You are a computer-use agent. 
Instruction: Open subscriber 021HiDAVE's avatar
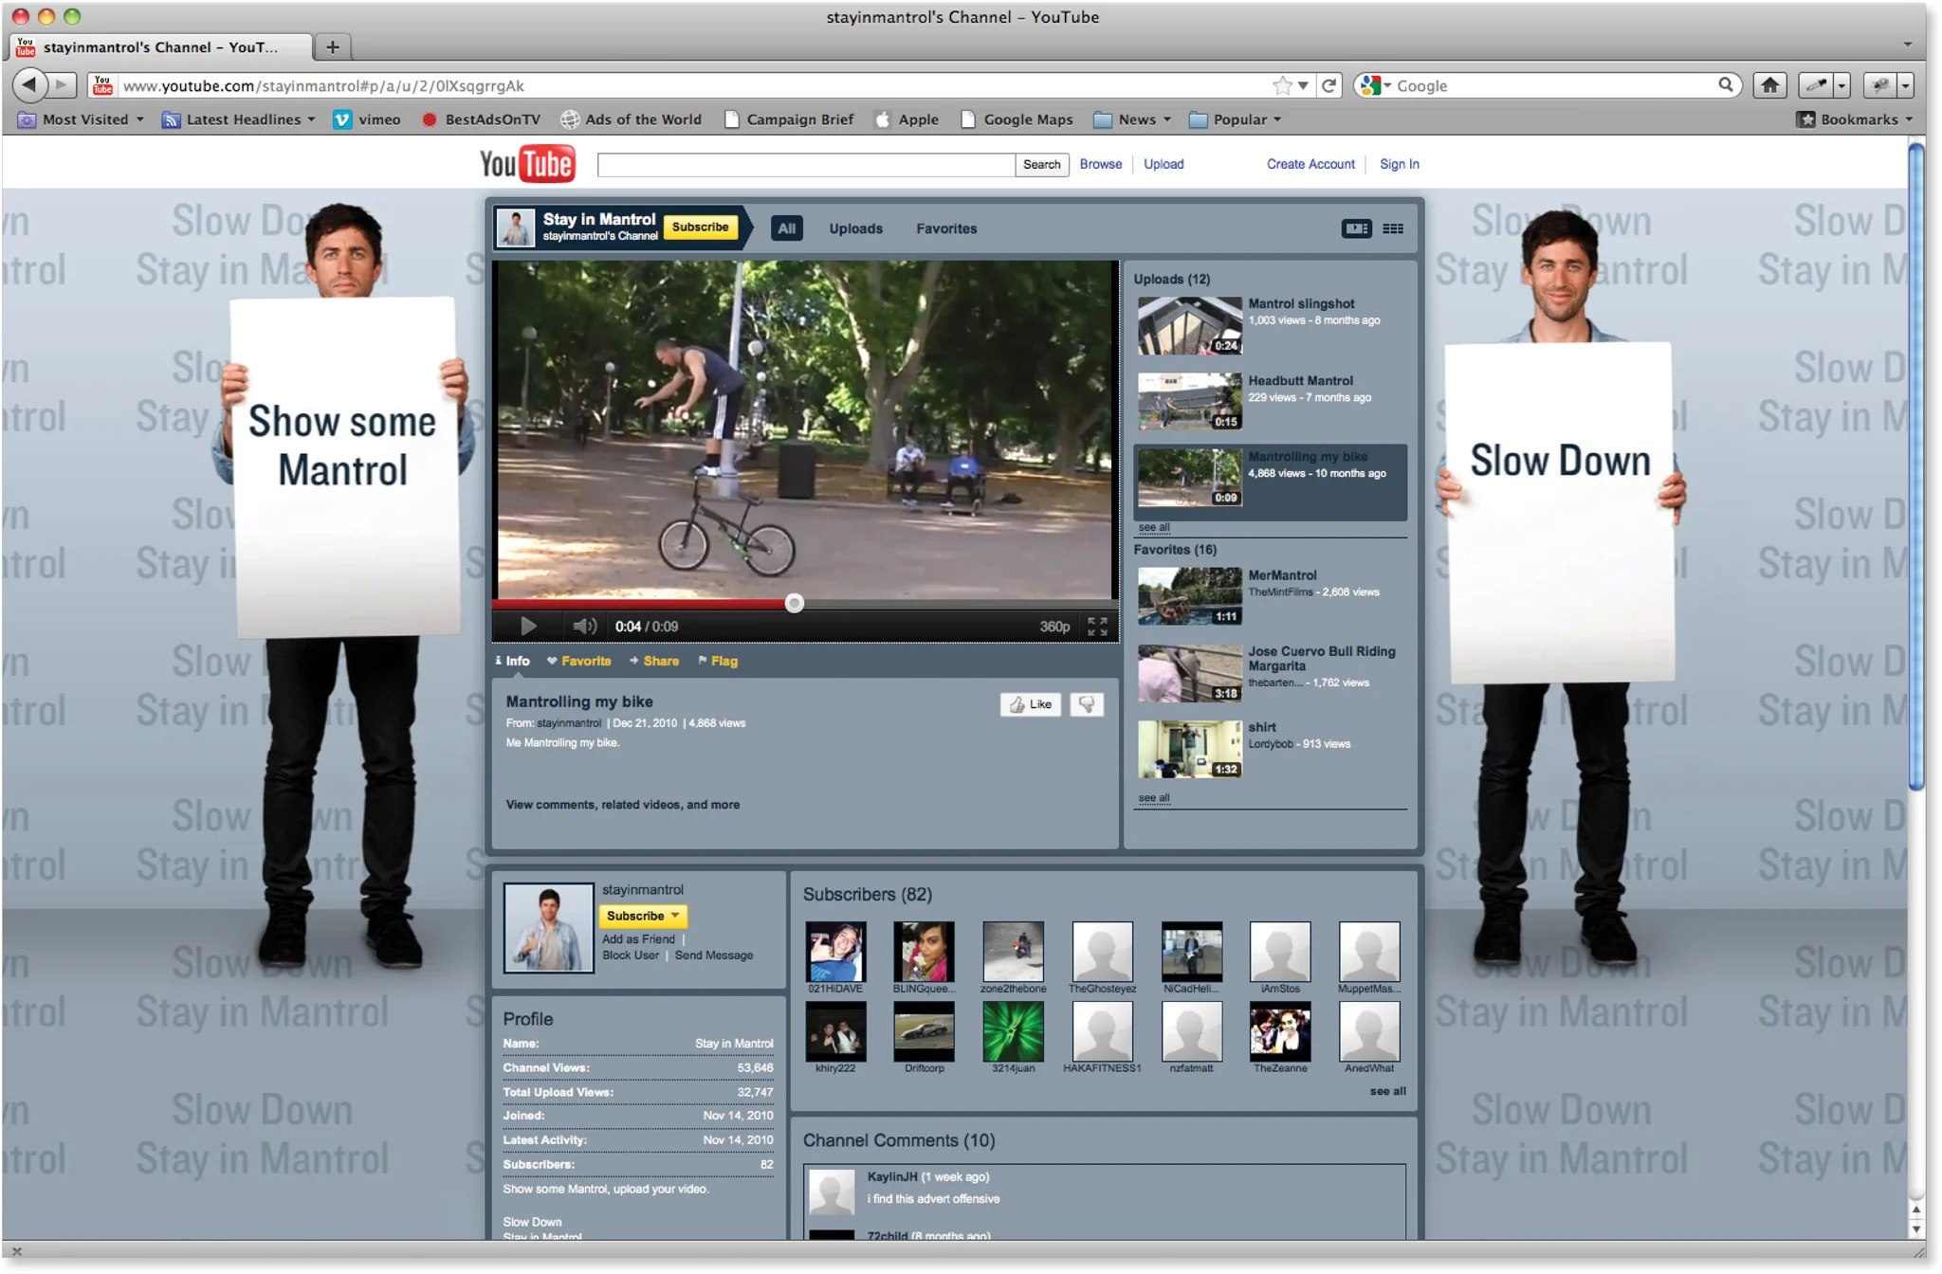coord(835,952)
